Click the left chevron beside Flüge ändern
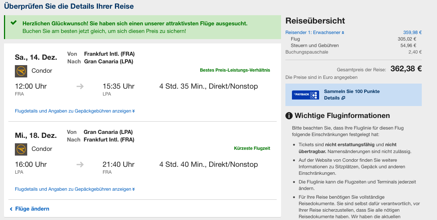 tap(11, 209)
